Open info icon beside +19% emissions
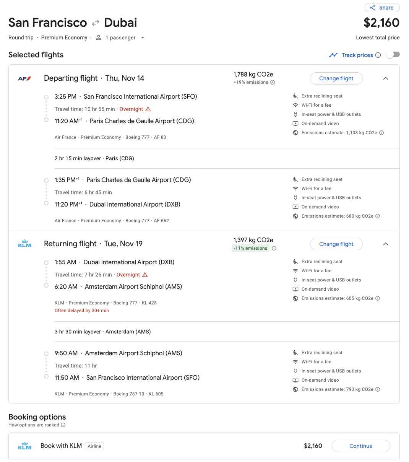Screen dimensions: 409x462 coord(273,82)
